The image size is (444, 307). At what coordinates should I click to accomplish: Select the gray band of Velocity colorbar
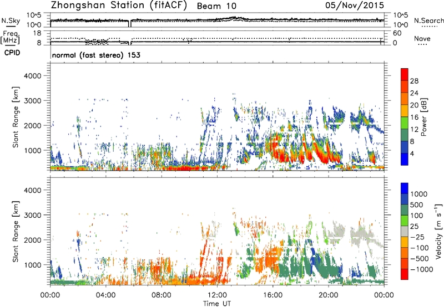[x=405, y=231]
